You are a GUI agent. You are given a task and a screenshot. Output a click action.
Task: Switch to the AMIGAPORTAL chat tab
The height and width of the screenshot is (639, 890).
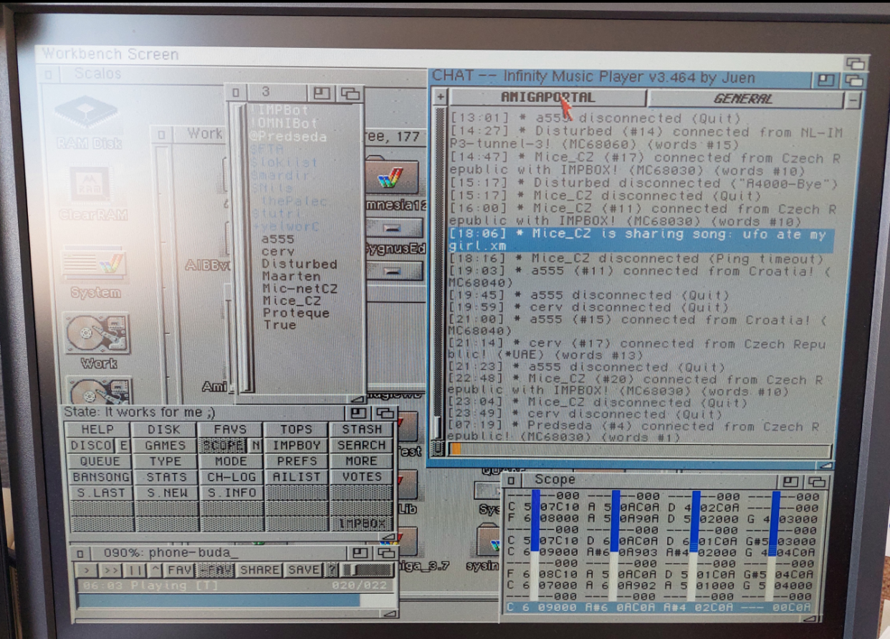point(547,97)
